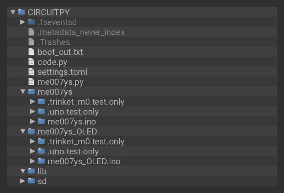This screenshot has height=193, width=284.
Task: Expand the sd folder
Action: [x=23, y=181]
